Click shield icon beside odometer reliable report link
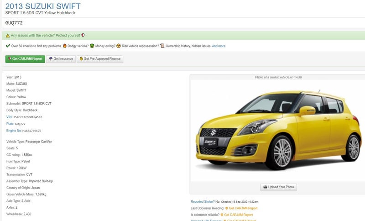Viewport: 365px width, 221px height. coord(222,215)
